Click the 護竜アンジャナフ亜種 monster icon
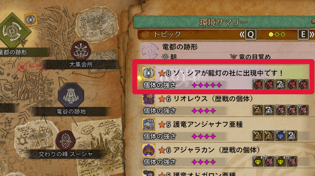 click(x=149, y=124)
